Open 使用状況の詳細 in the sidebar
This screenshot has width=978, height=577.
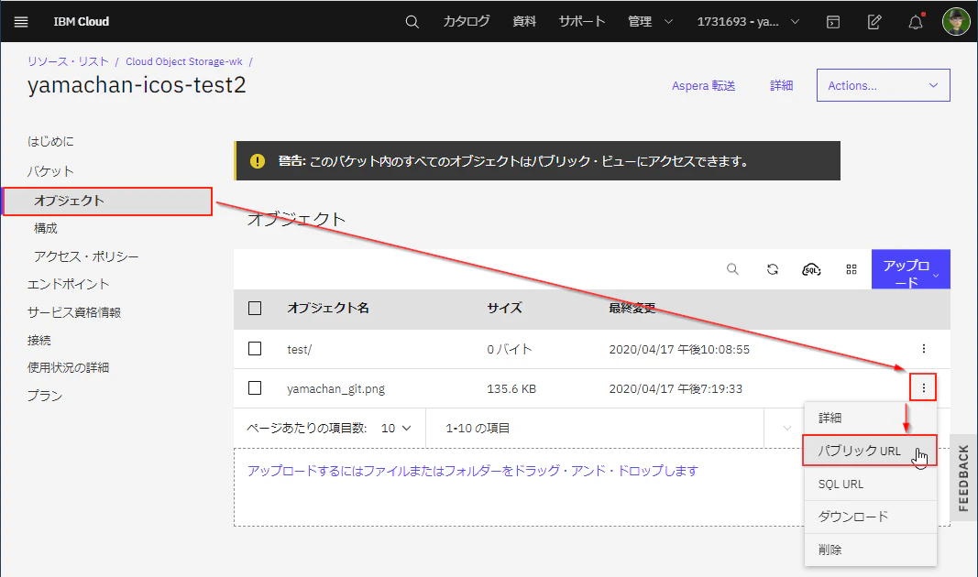(x=68, y=367)
